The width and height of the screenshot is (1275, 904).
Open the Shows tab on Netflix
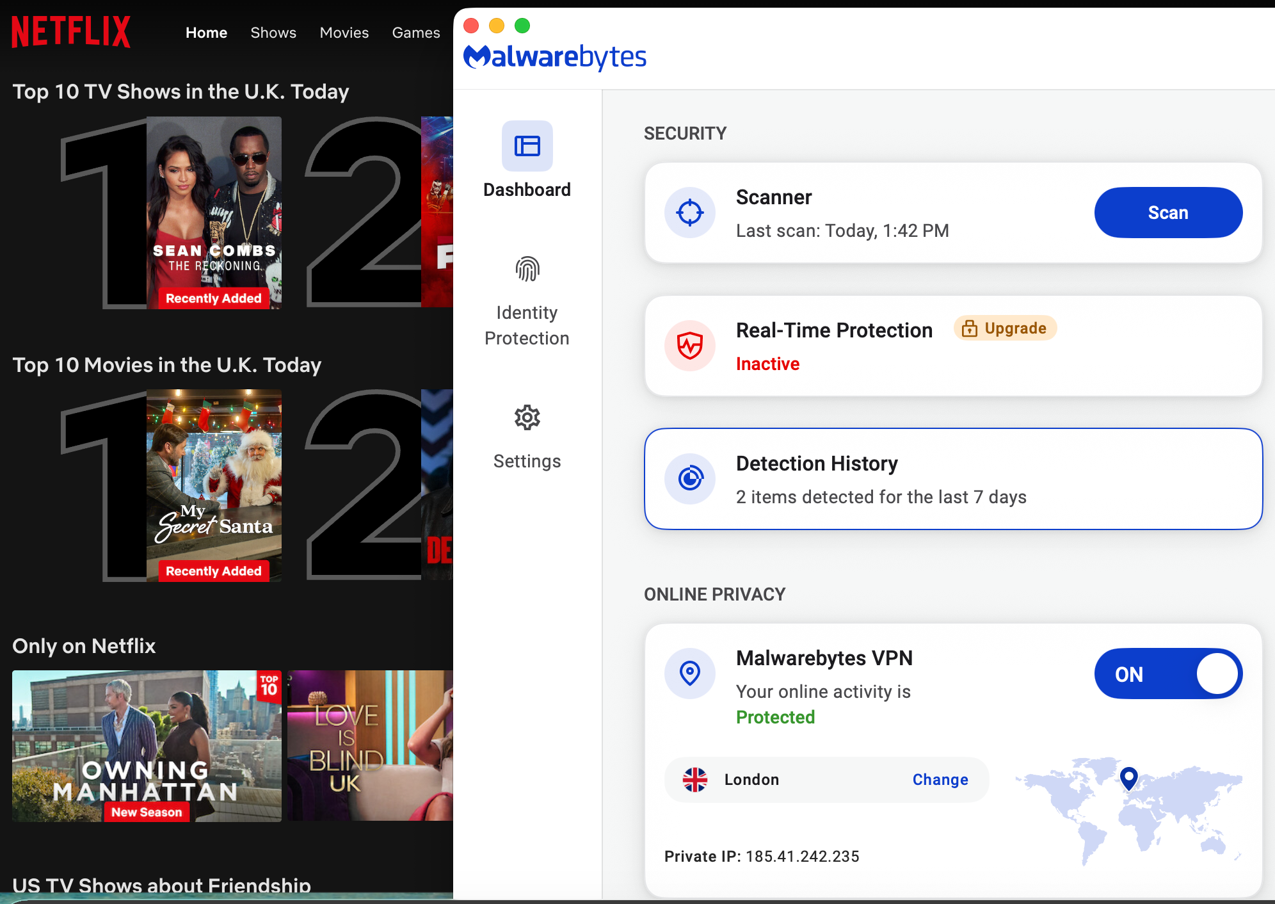(273, 33)
